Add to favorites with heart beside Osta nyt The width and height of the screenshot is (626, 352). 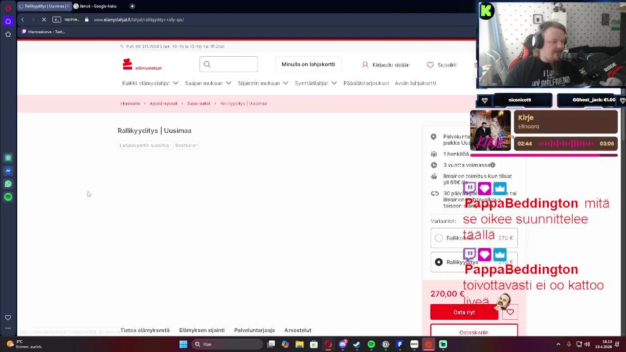click(510, 312)
